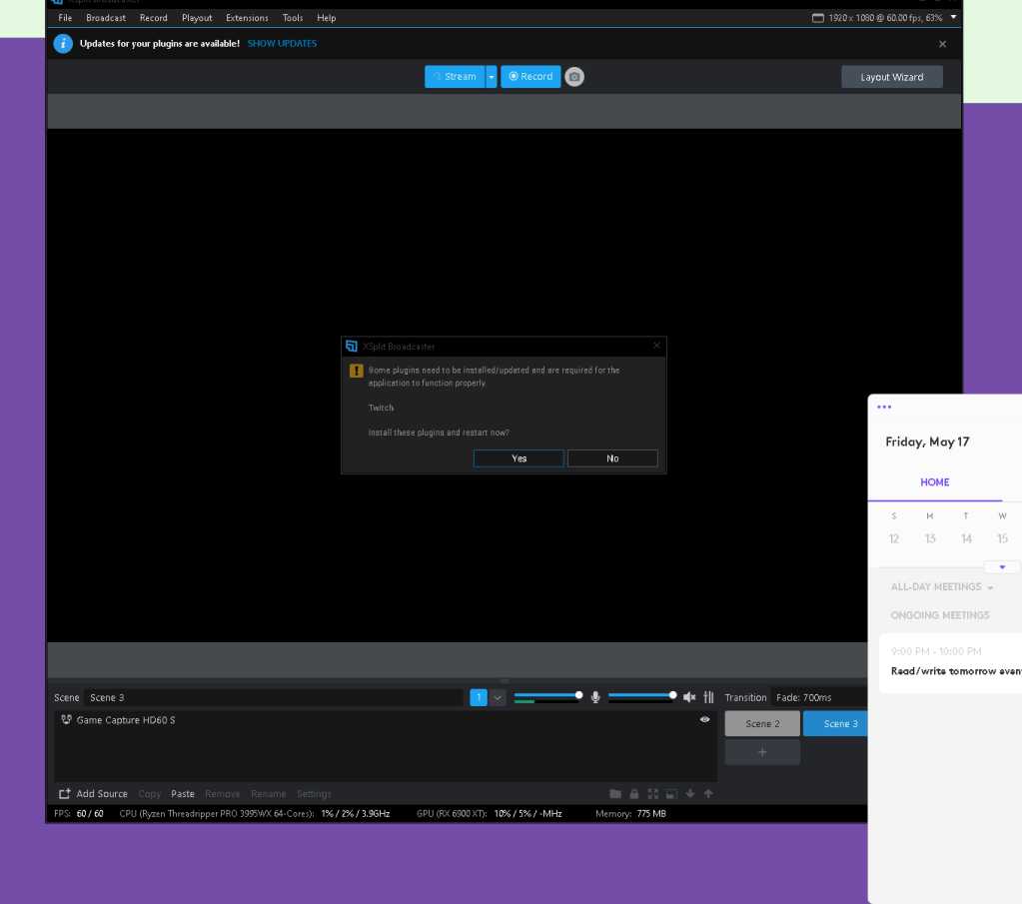Select the HOME tab in calendar panel

tap(935, 482)
